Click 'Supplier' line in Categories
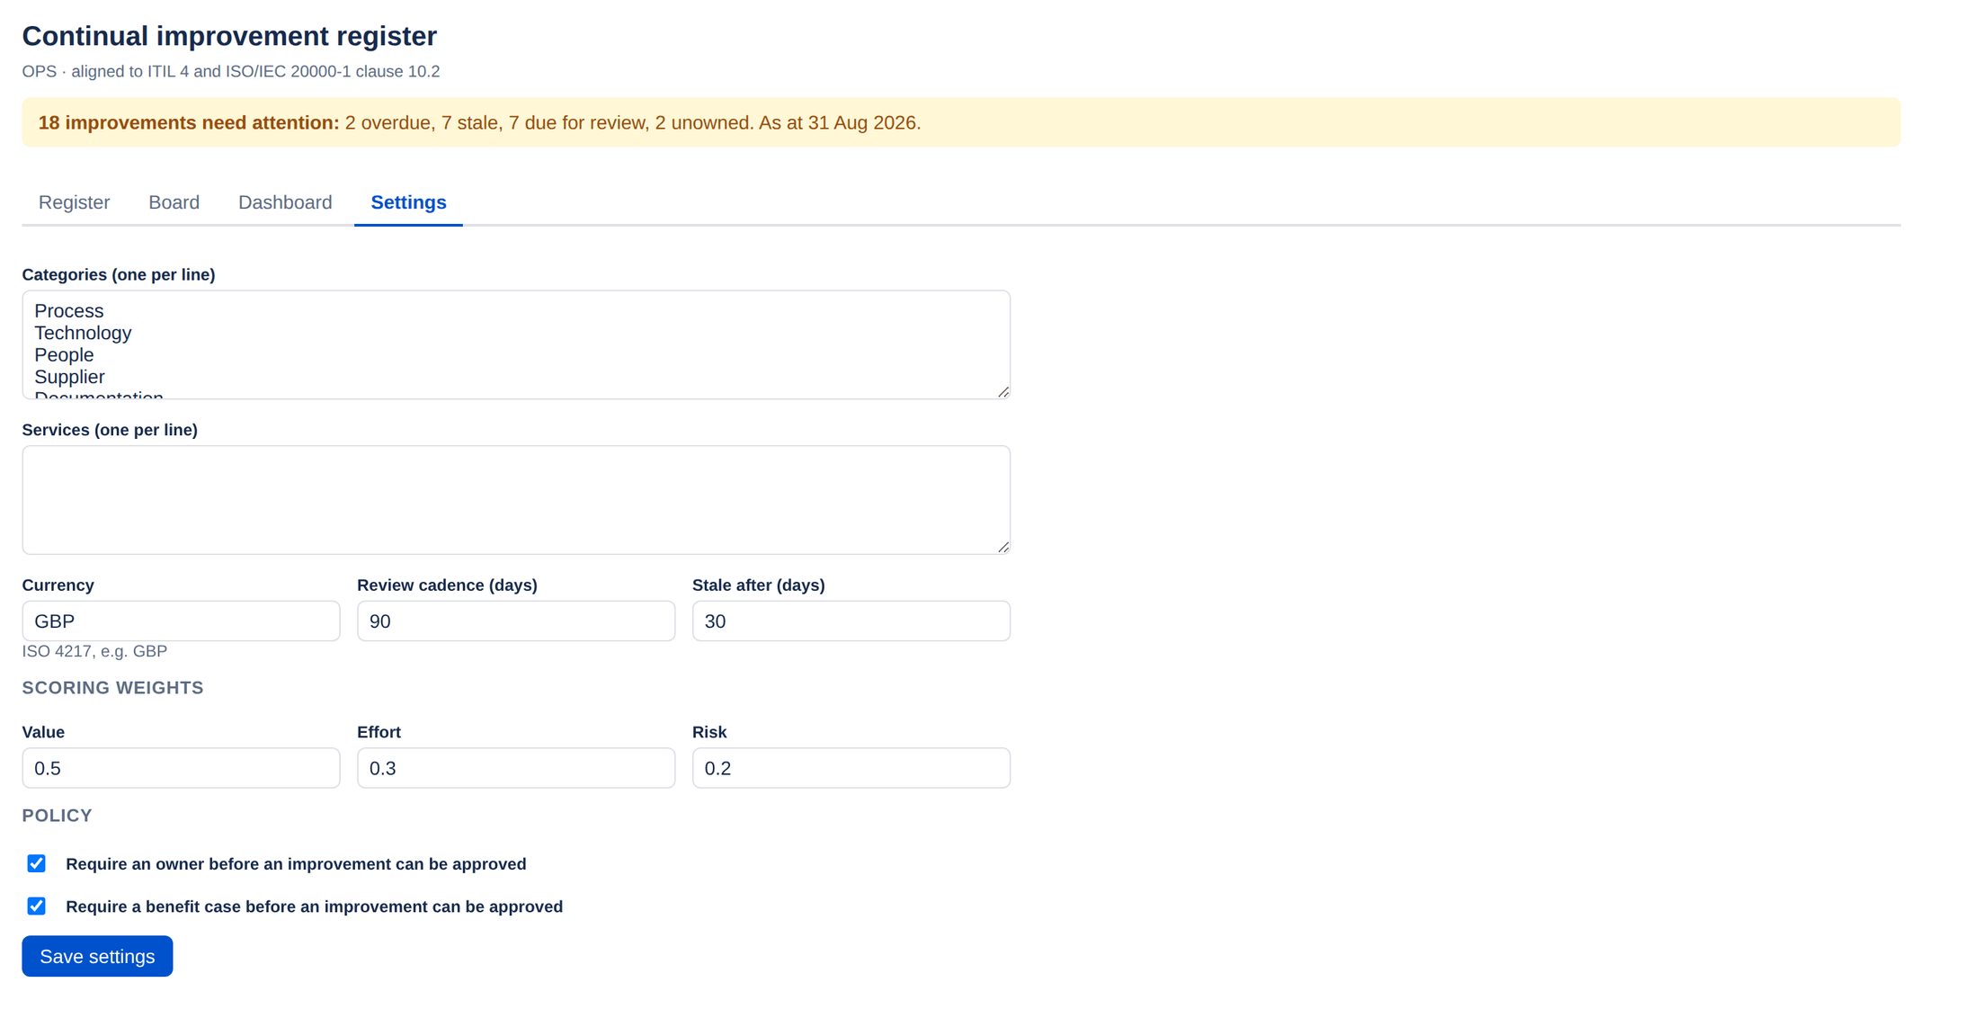The image size is (1978, 1009). [69, 377]
